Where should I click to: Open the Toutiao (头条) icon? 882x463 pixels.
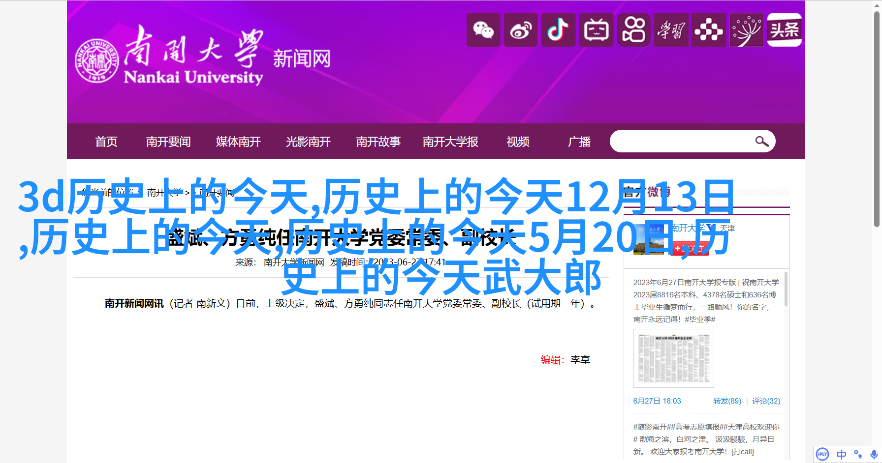(x=784, y=30)
